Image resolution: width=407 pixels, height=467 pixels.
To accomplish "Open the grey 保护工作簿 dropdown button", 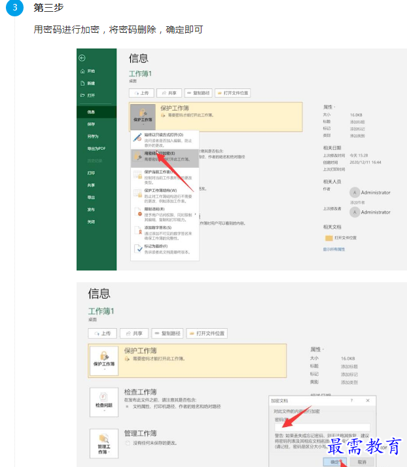I will pos(143,117).
